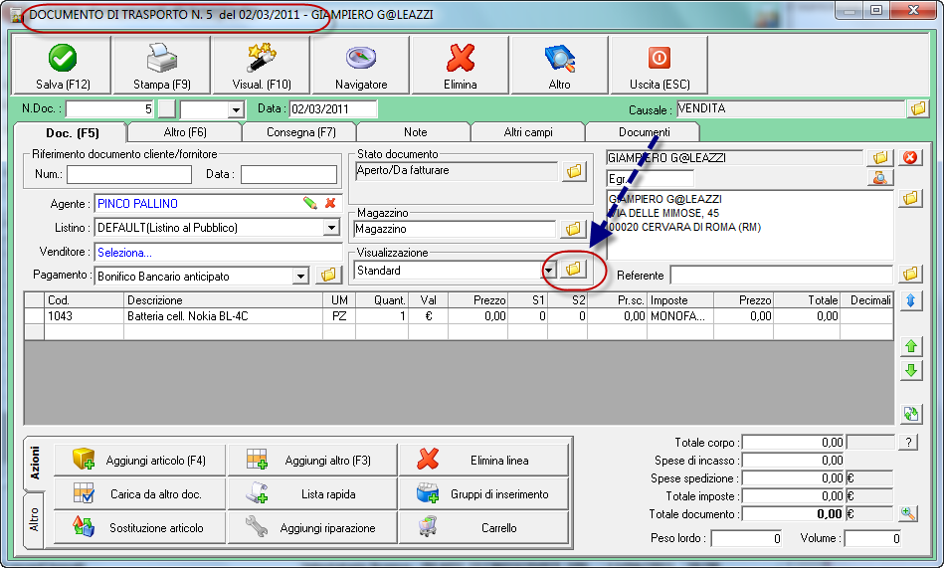Open the Note tab
Viewport: 944px width, 568px height.
415,132
